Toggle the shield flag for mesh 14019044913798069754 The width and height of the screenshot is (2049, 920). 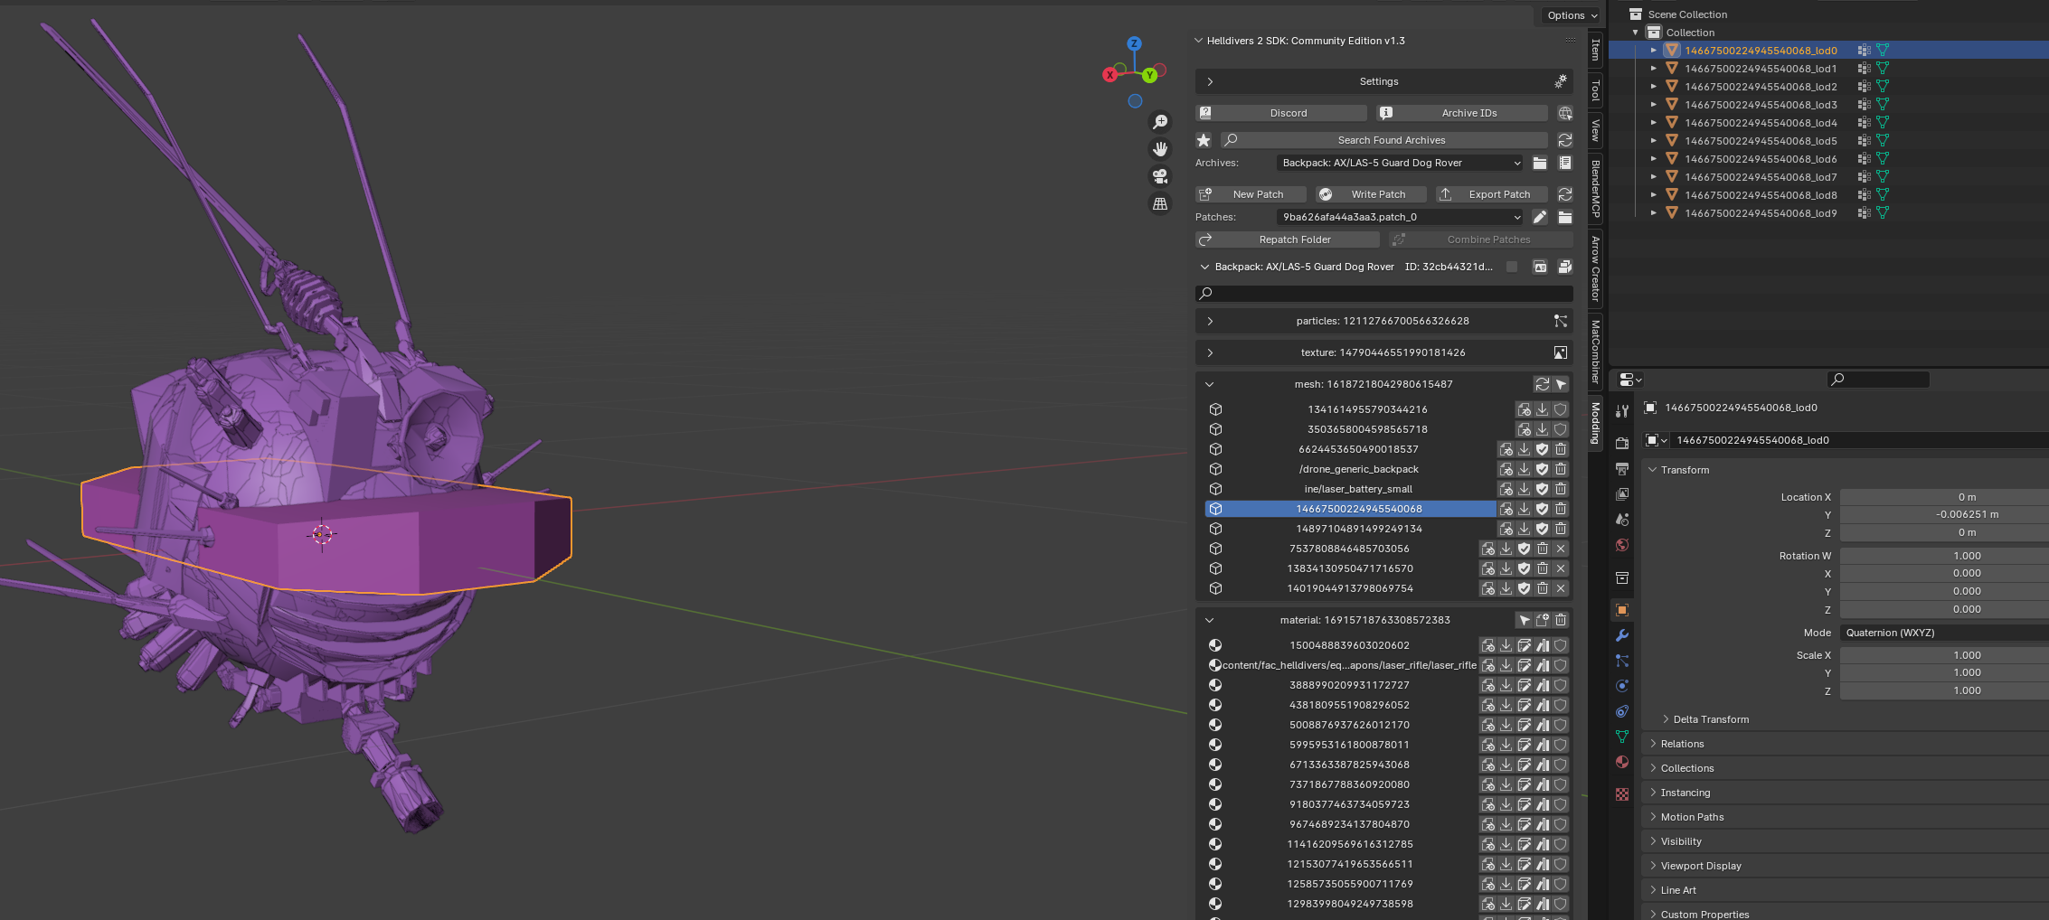point(1525,588)
